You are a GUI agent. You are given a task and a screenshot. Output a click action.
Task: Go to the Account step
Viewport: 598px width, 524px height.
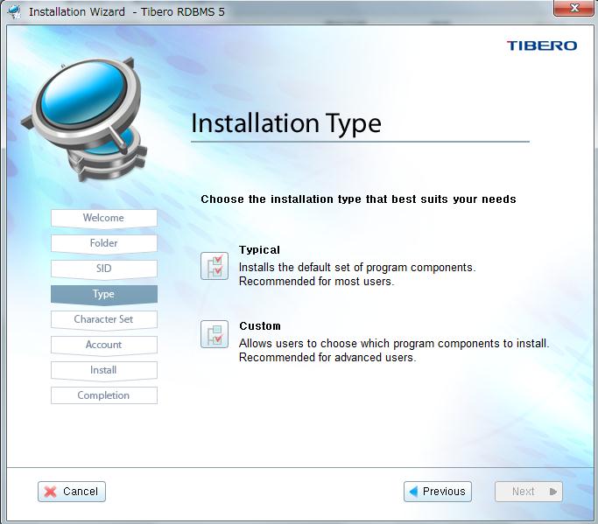click(x=103, y=345)
